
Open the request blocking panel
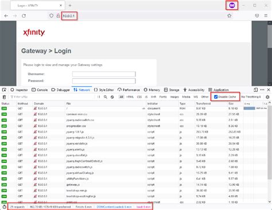click(112, 97)
